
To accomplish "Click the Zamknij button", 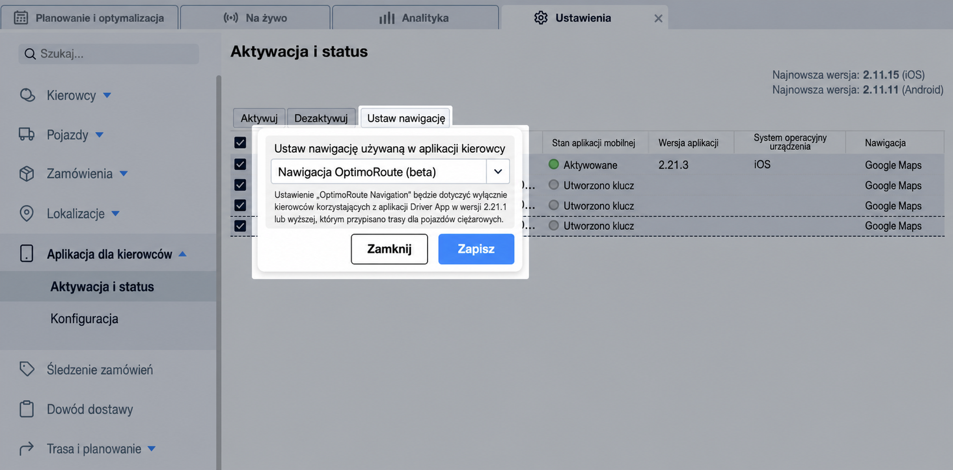I will pyautogui.click(x=389, y=249).
